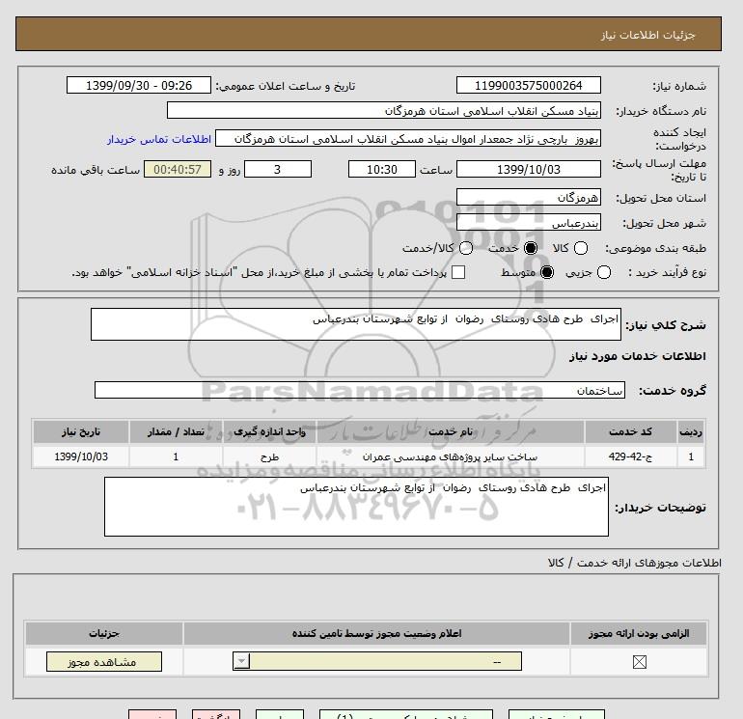Toggle the الزامی بودن ارائه مجوز checkbox
Viewport: 743px width, 719px height.
(x=639, y=662)
